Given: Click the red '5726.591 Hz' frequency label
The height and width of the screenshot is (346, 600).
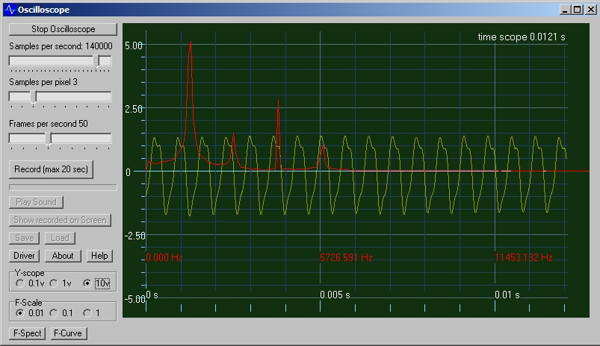Looking at the screenshot, I should [x=346, y=257].
